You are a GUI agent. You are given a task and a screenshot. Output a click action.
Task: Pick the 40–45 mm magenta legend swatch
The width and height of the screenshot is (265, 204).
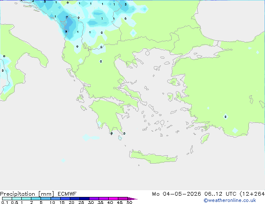[x=113, y=199]
